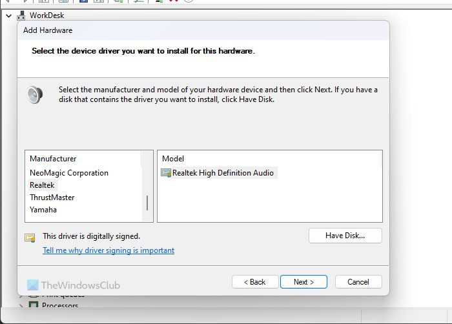Select Realtek High Definition Audio model
Screen dimensions: 452x324
coord(223,173)
